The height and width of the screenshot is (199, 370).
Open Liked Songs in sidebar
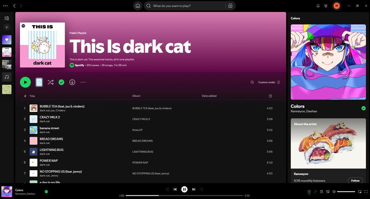point(7,40)
